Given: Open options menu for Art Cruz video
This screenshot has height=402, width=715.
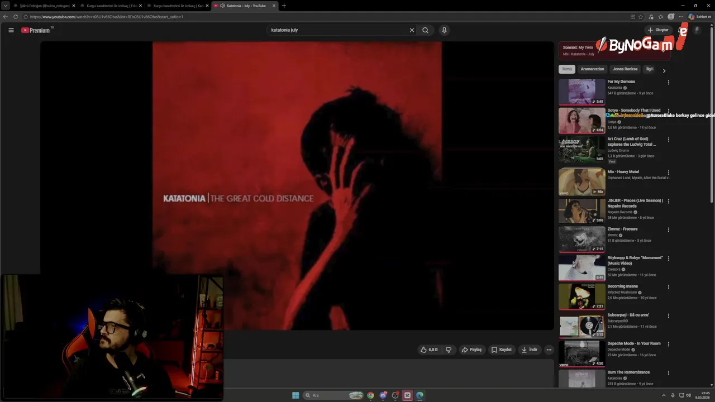Looking at the screenshot, I should pyautogui.click(x=668, y=140).
